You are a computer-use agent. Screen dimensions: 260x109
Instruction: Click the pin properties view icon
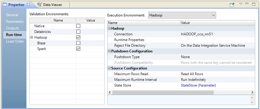(x=232, y=4)
